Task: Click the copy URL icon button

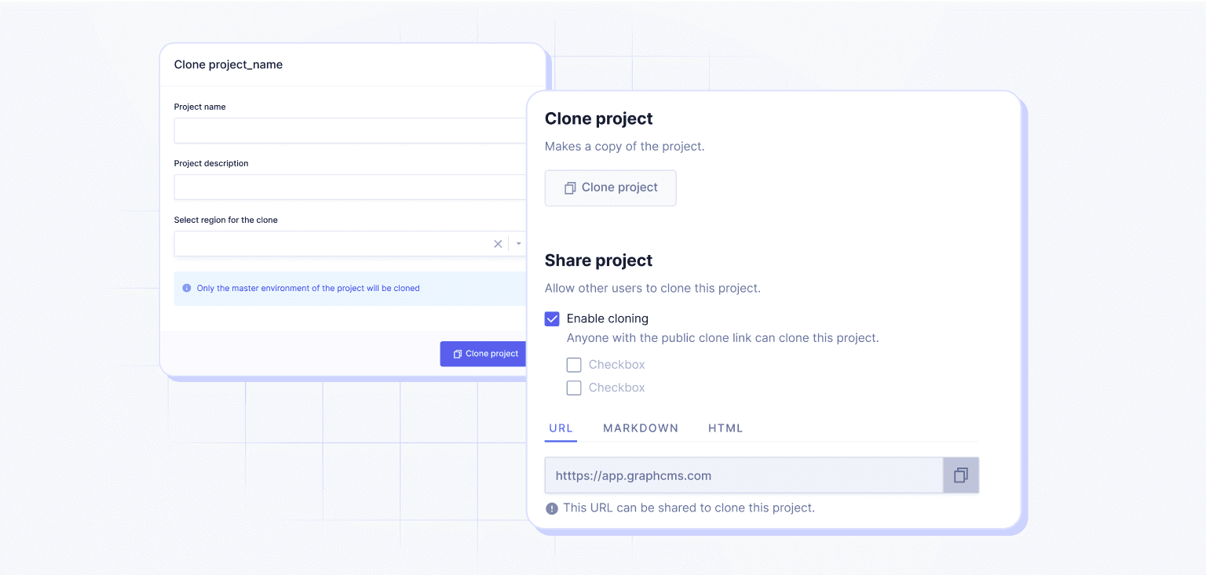Action: click(960, 475)
